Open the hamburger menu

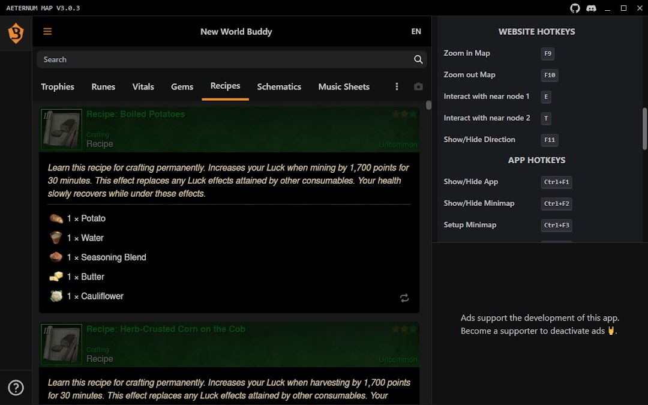pos(47,31)
